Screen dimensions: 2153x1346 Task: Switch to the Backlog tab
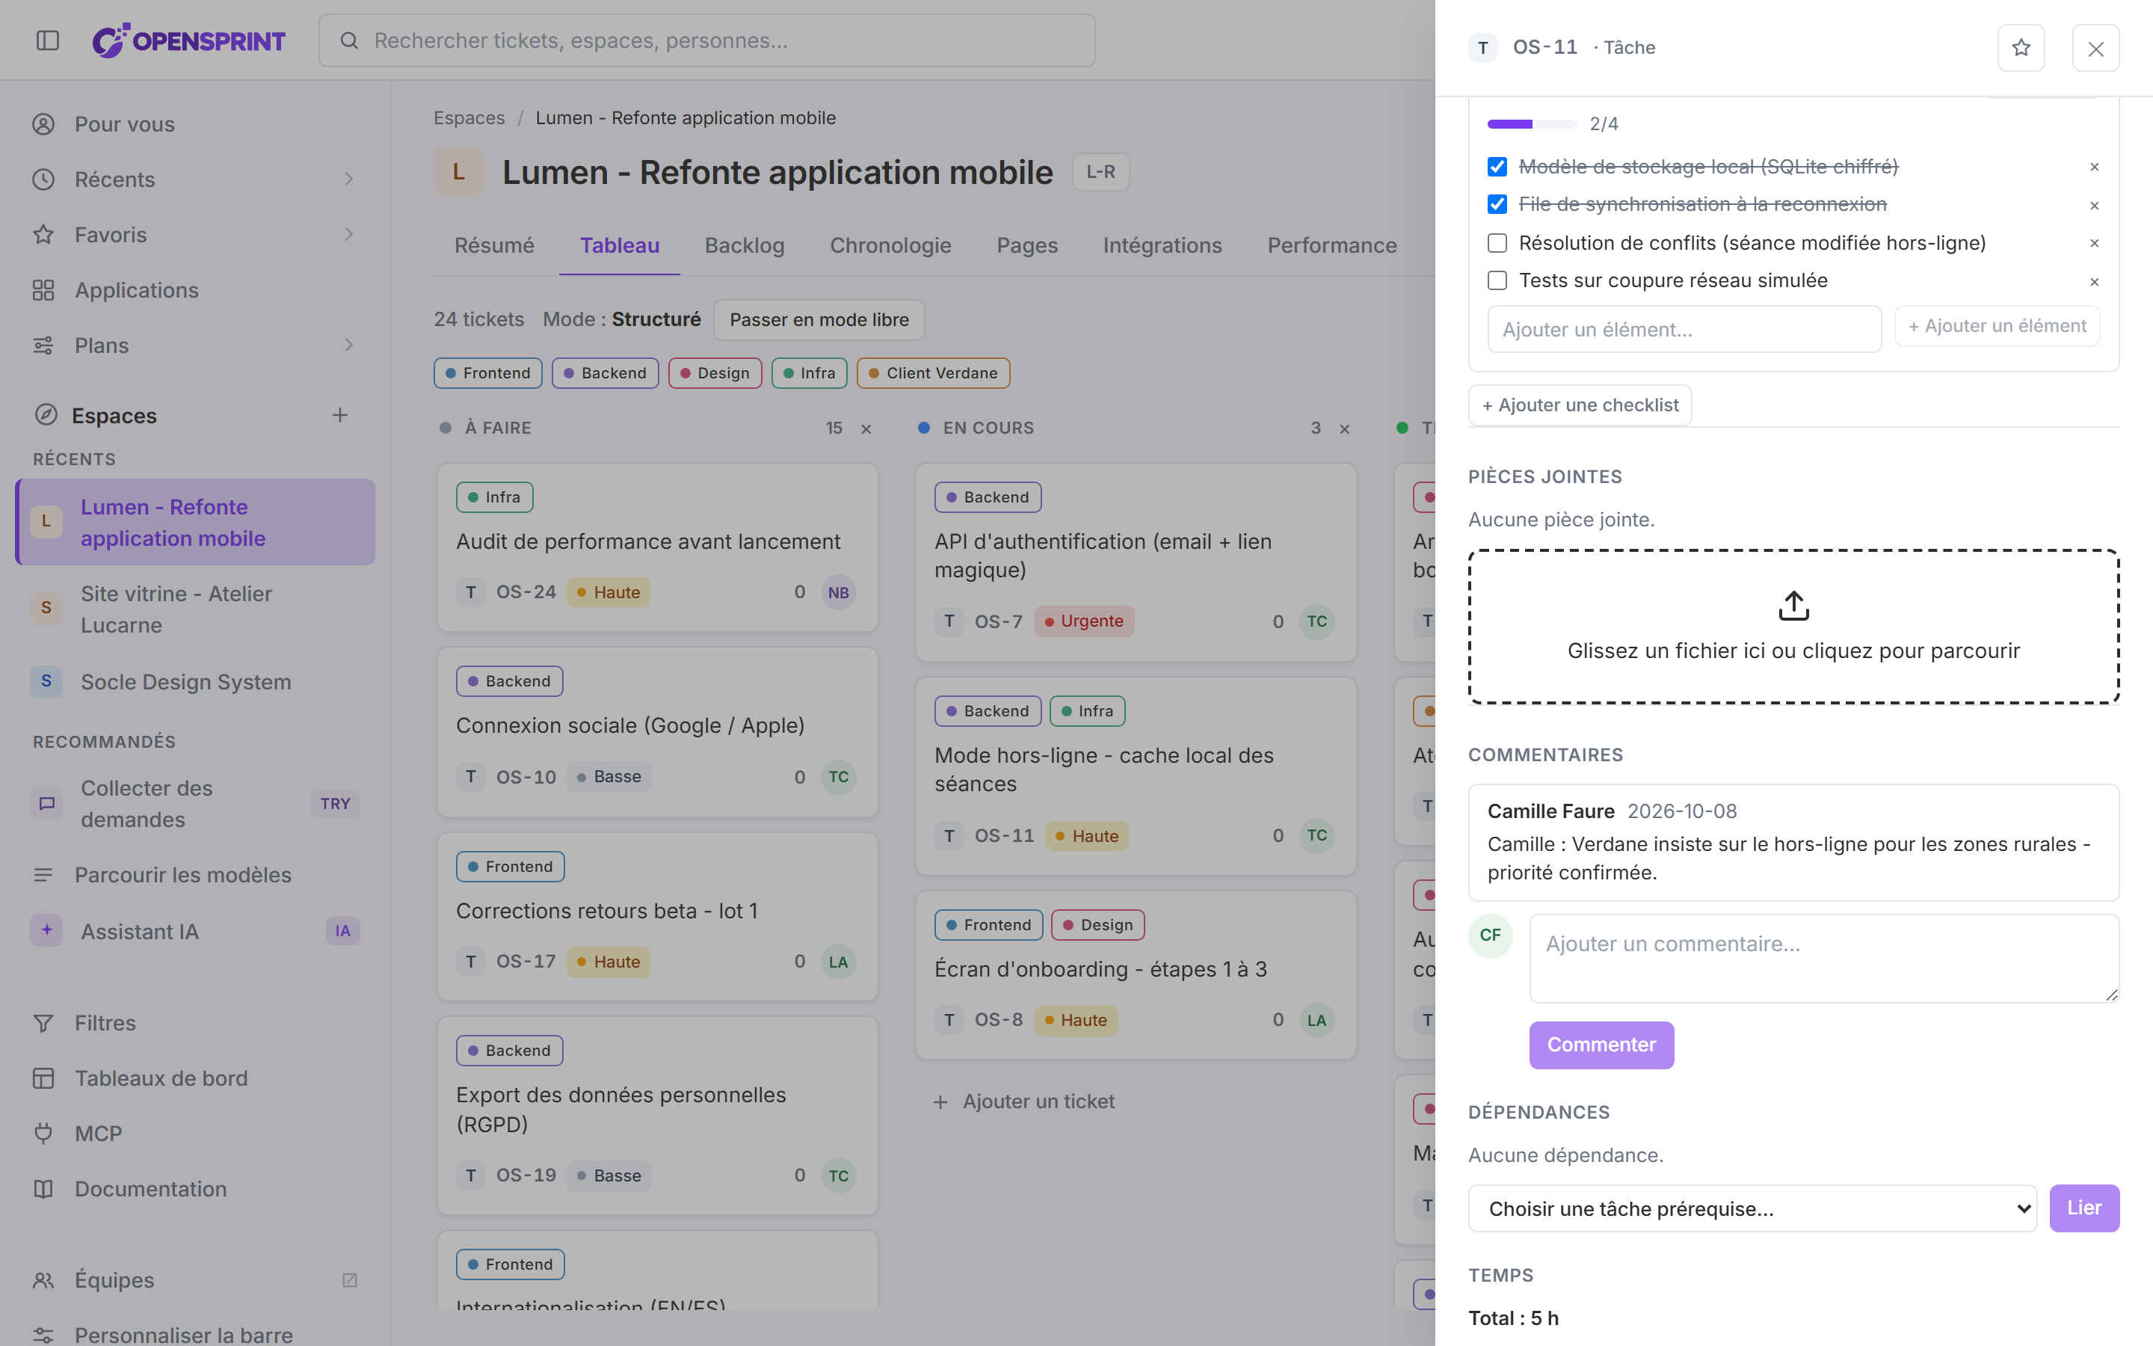pos(744,246)
